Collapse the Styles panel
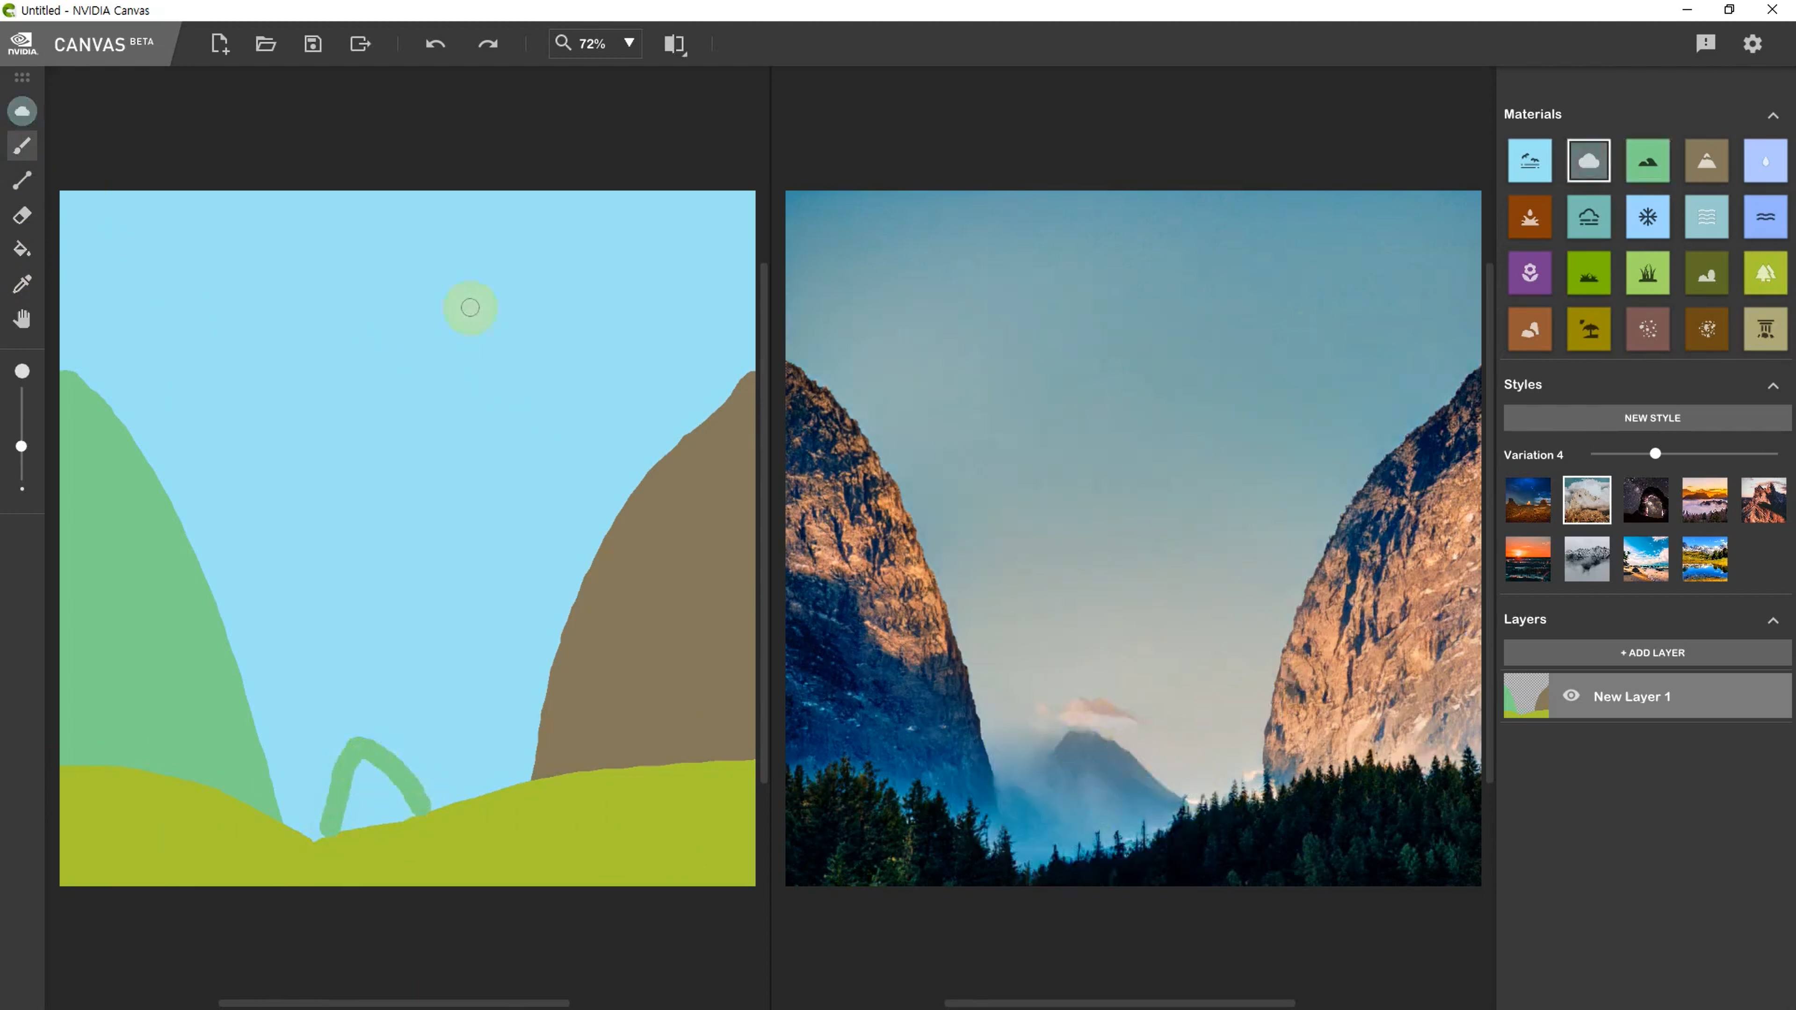 (x=1772, y=385)
